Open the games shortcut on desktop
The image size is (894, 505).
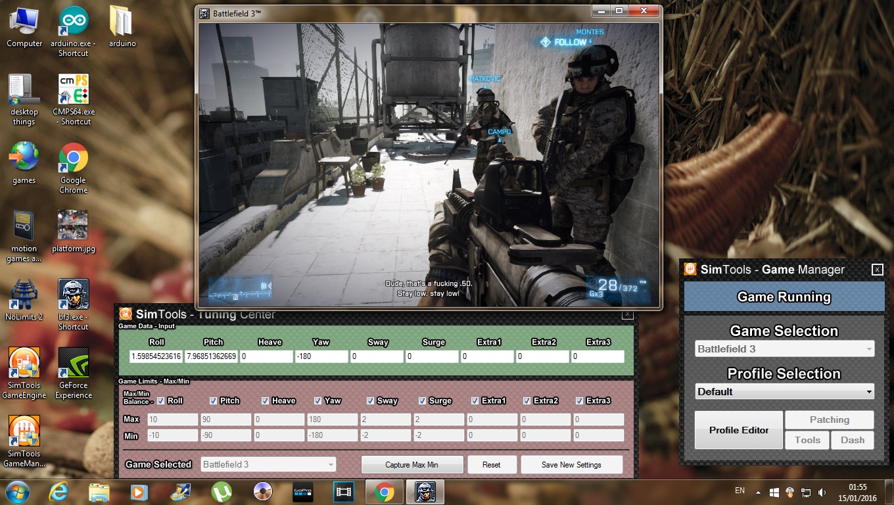(24, 164)
